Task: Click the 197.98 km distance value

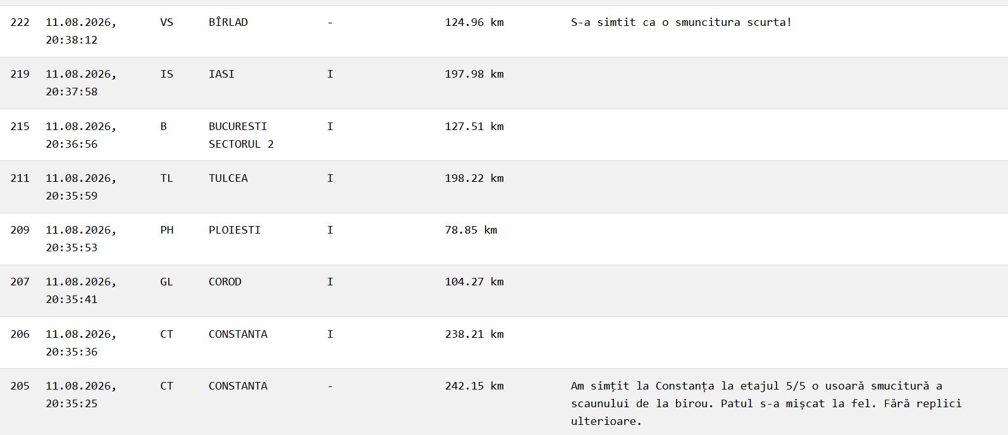Action: [x=474, y=74]
